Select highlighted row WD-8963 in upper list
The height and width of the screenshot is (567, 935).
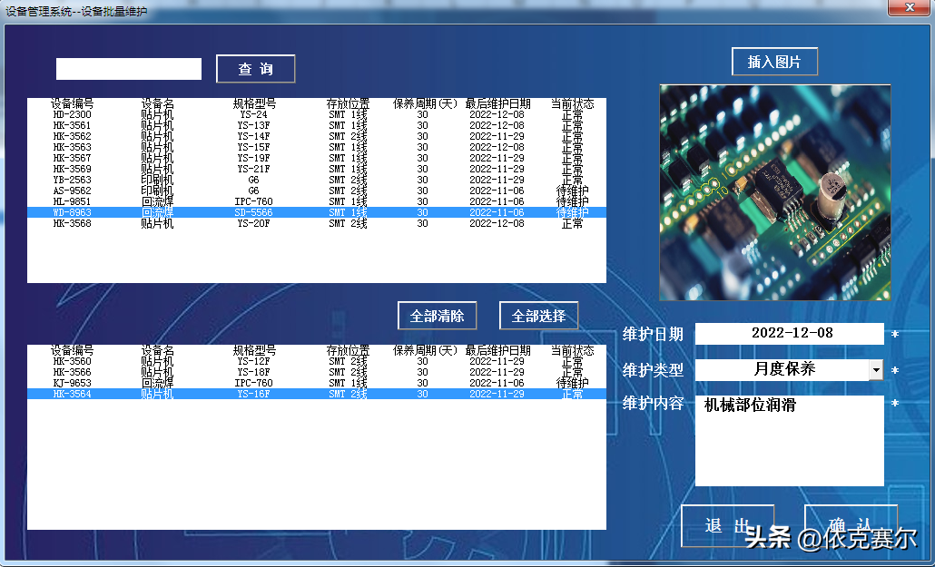click(x=317, y=212)
